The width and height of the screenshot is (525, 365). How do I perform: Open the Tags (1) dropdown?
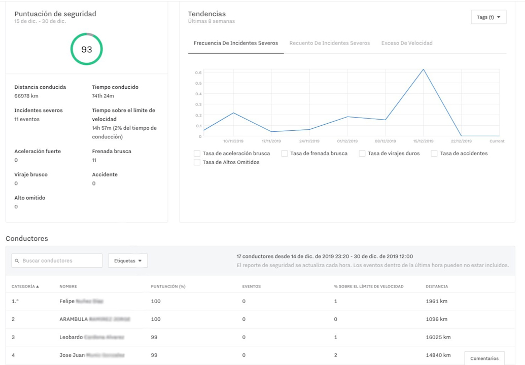pyautogui.click(x=488, y=17)
